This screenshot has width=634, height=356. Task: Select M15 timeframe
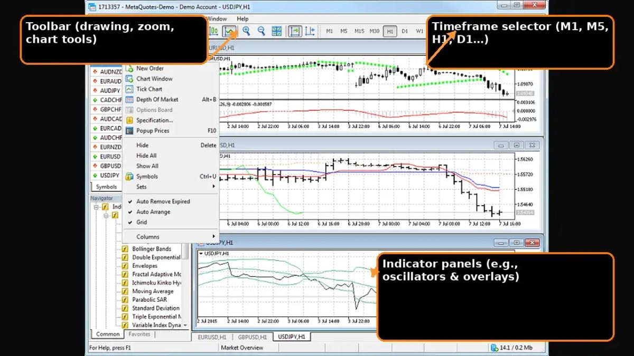click(359, 31)
